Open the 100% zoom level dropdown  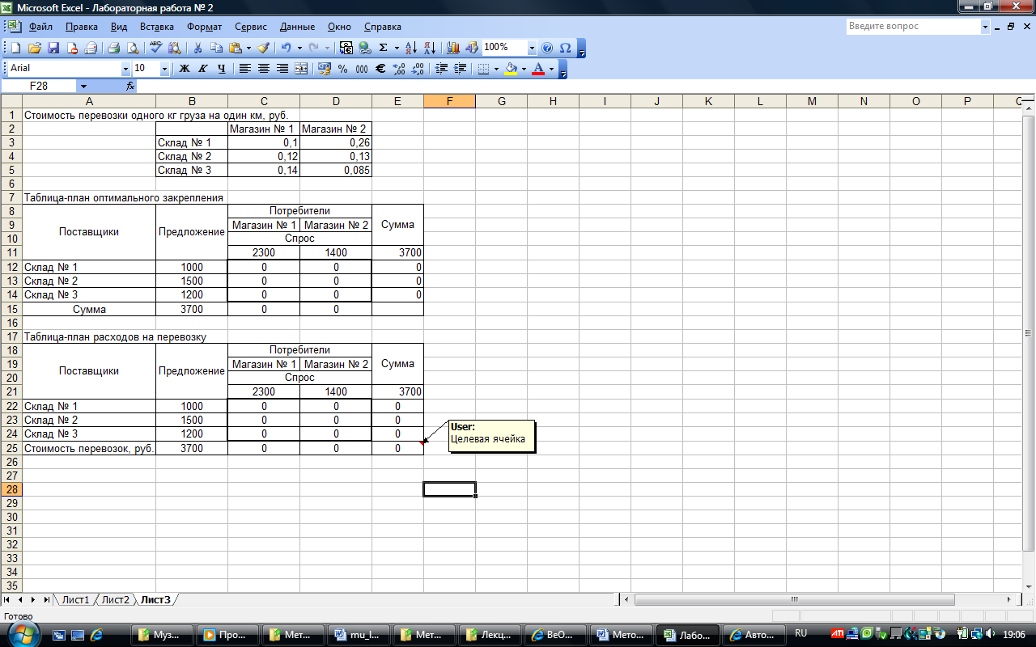coord(532,48)
